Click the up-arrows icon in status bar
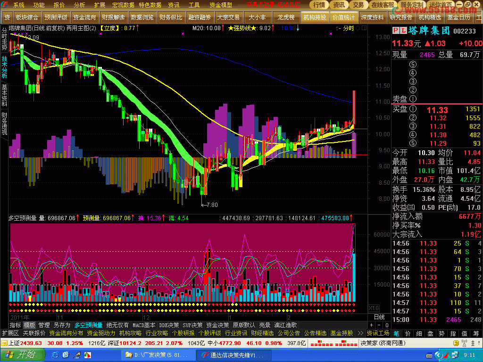This screenshot has width=483, height=362. pos(473,343)
